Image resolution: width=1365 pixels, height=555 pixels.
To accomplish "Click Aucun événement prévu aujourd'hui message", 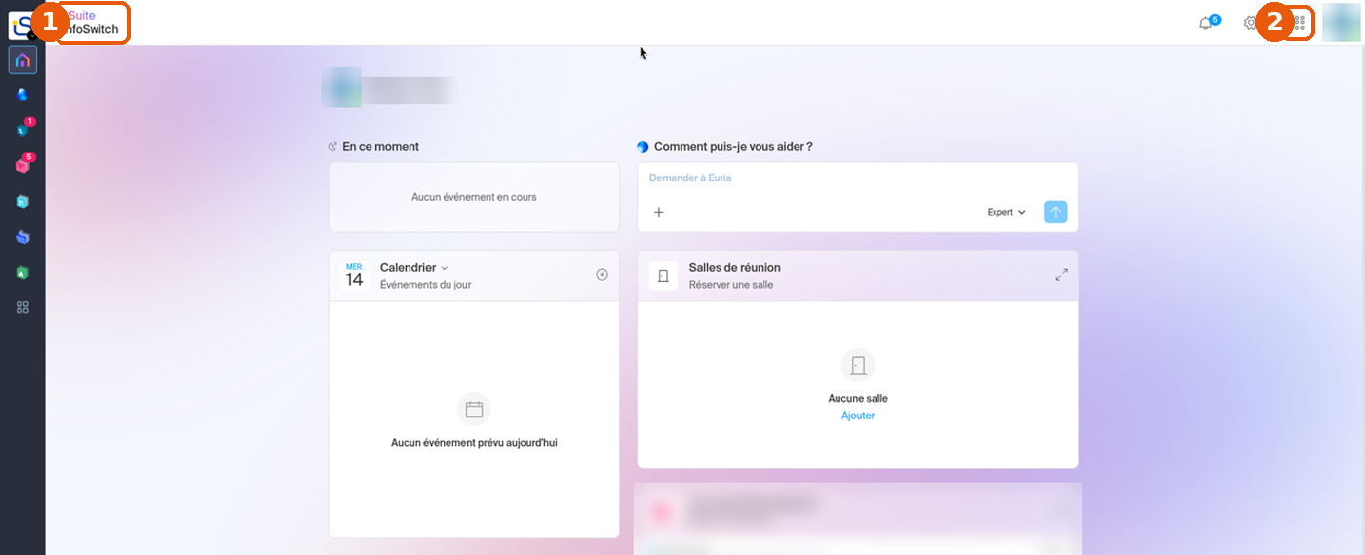I will pos(474,443).
